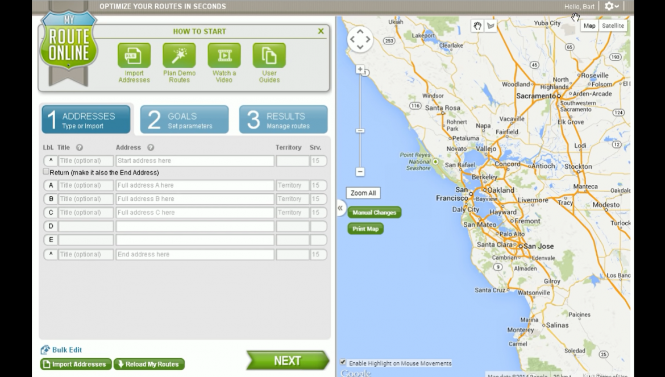Open the gear dropdown arrow
665x377 pixels.
pyautogui.click(x=618, y=6)
